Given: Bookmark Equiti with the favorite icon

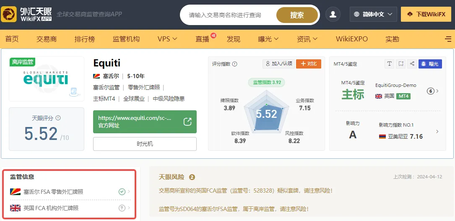Looking at the screenshot, I should coord(401,64).
